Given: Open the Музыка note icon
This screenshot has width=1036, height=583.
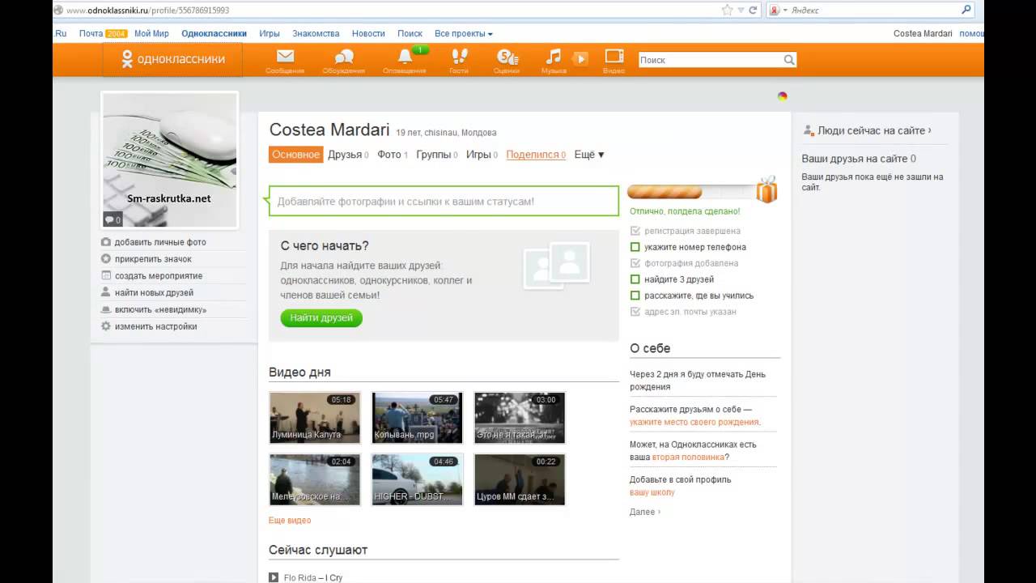Looking at the screenshot, I should pyautogui.click(x=554, y=57).
